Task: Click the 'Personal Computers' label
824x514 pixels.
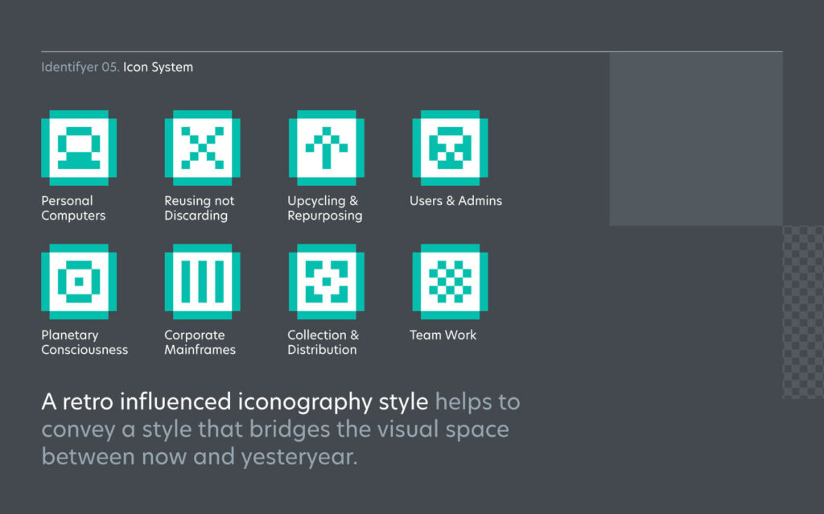Action: pos(73,208)
